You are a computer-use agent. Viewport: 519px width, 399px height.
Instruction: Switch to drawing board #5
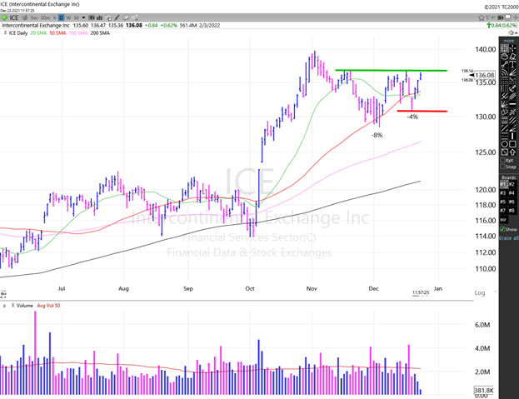tap(504, 202)
